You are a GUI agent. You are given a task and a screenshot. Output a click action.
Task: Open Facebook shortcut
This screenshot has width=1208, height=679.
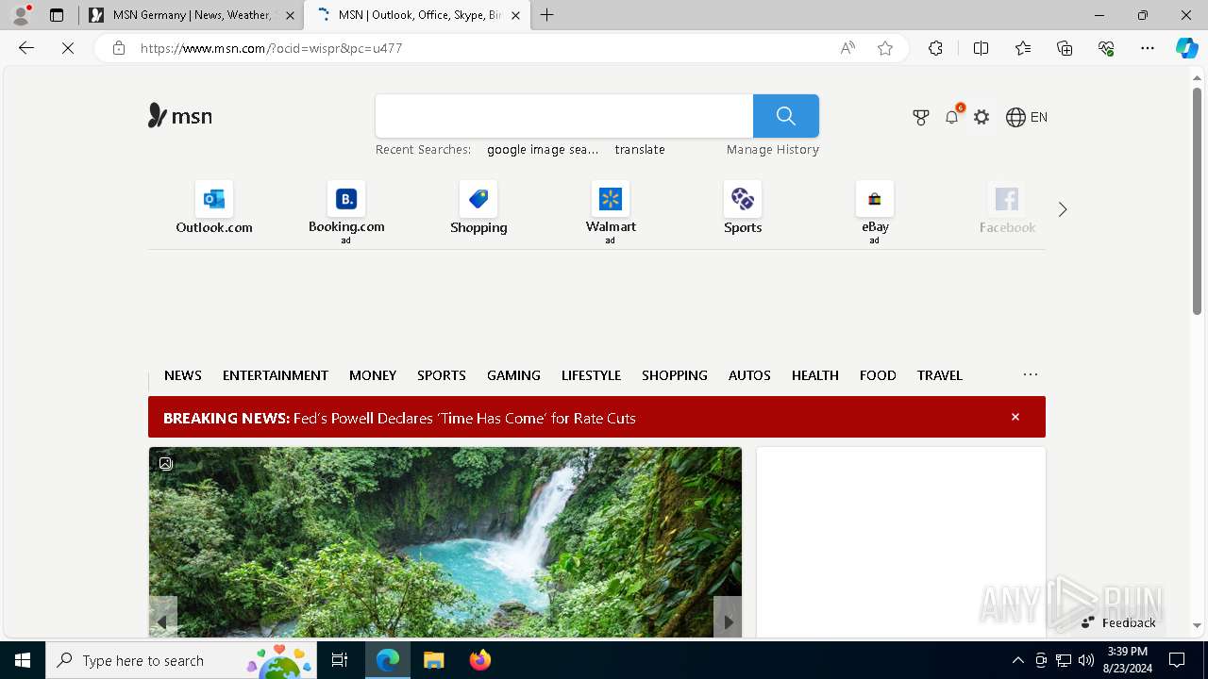point(1007,207)
